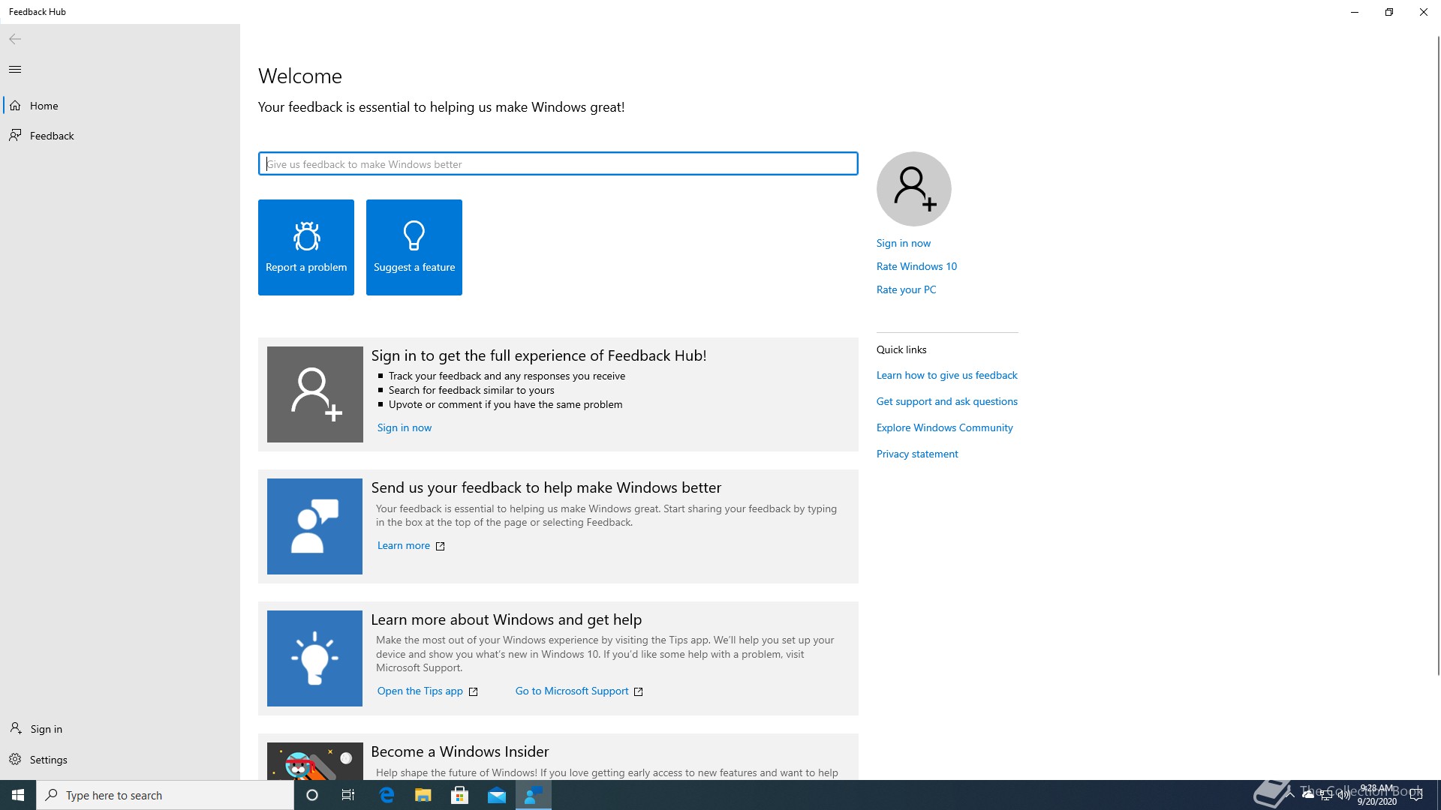Click the gray sign-in person tile
This screenshot has width=1441, height=810.
315,394
